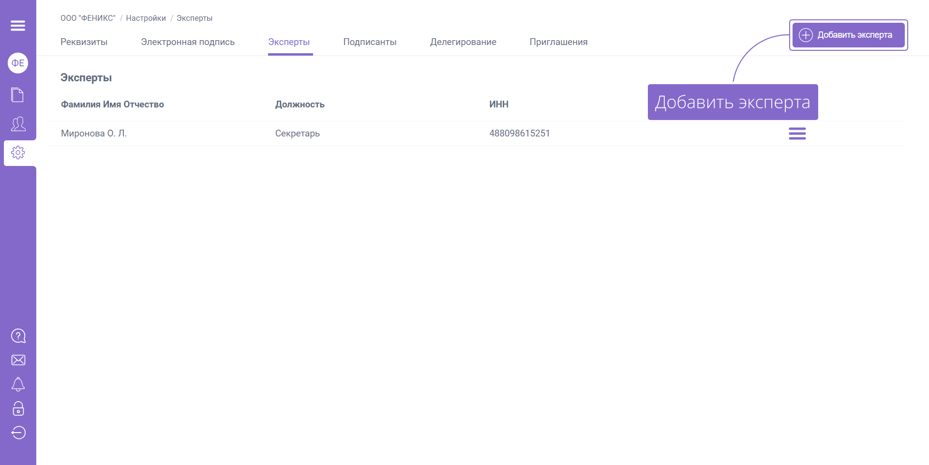Expand the sidebar with the hamburger icon
The width and height of the screenshot is (929, 465).
(x=18, y=25)
